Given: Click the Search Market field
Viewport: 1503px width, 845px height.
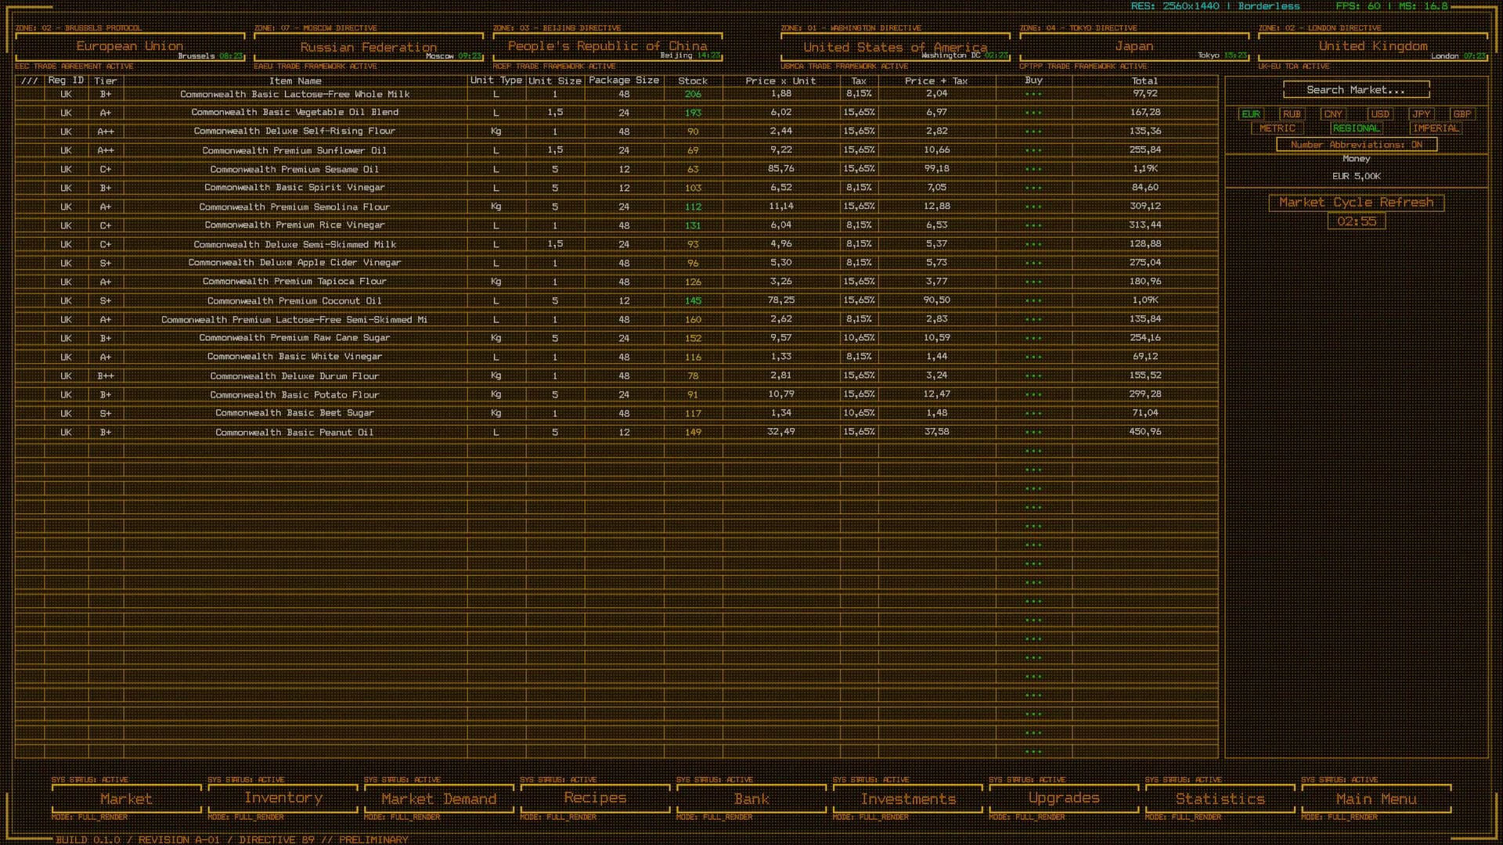Looking at the screenshot, I should pos(1356,90).
